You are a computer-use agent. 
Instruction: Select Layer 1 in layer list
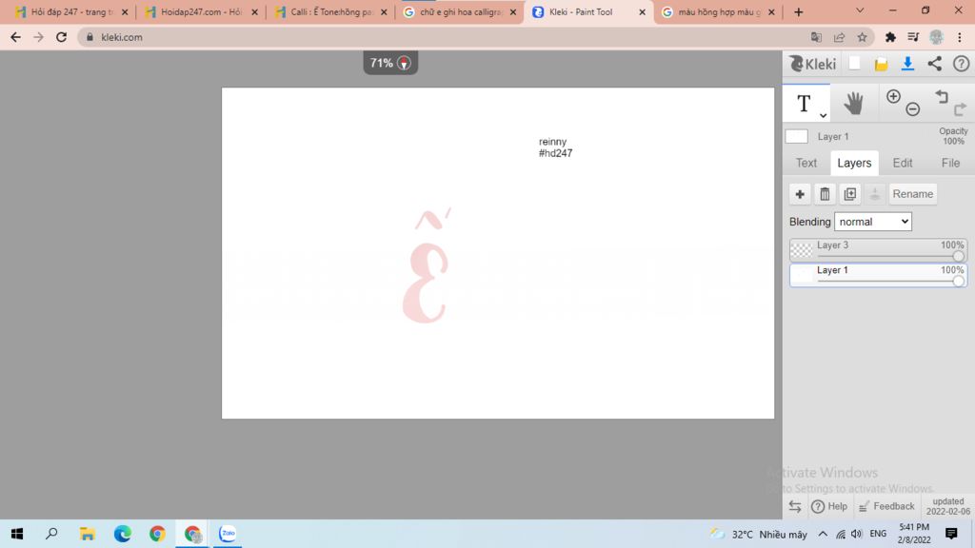[878, 275]
